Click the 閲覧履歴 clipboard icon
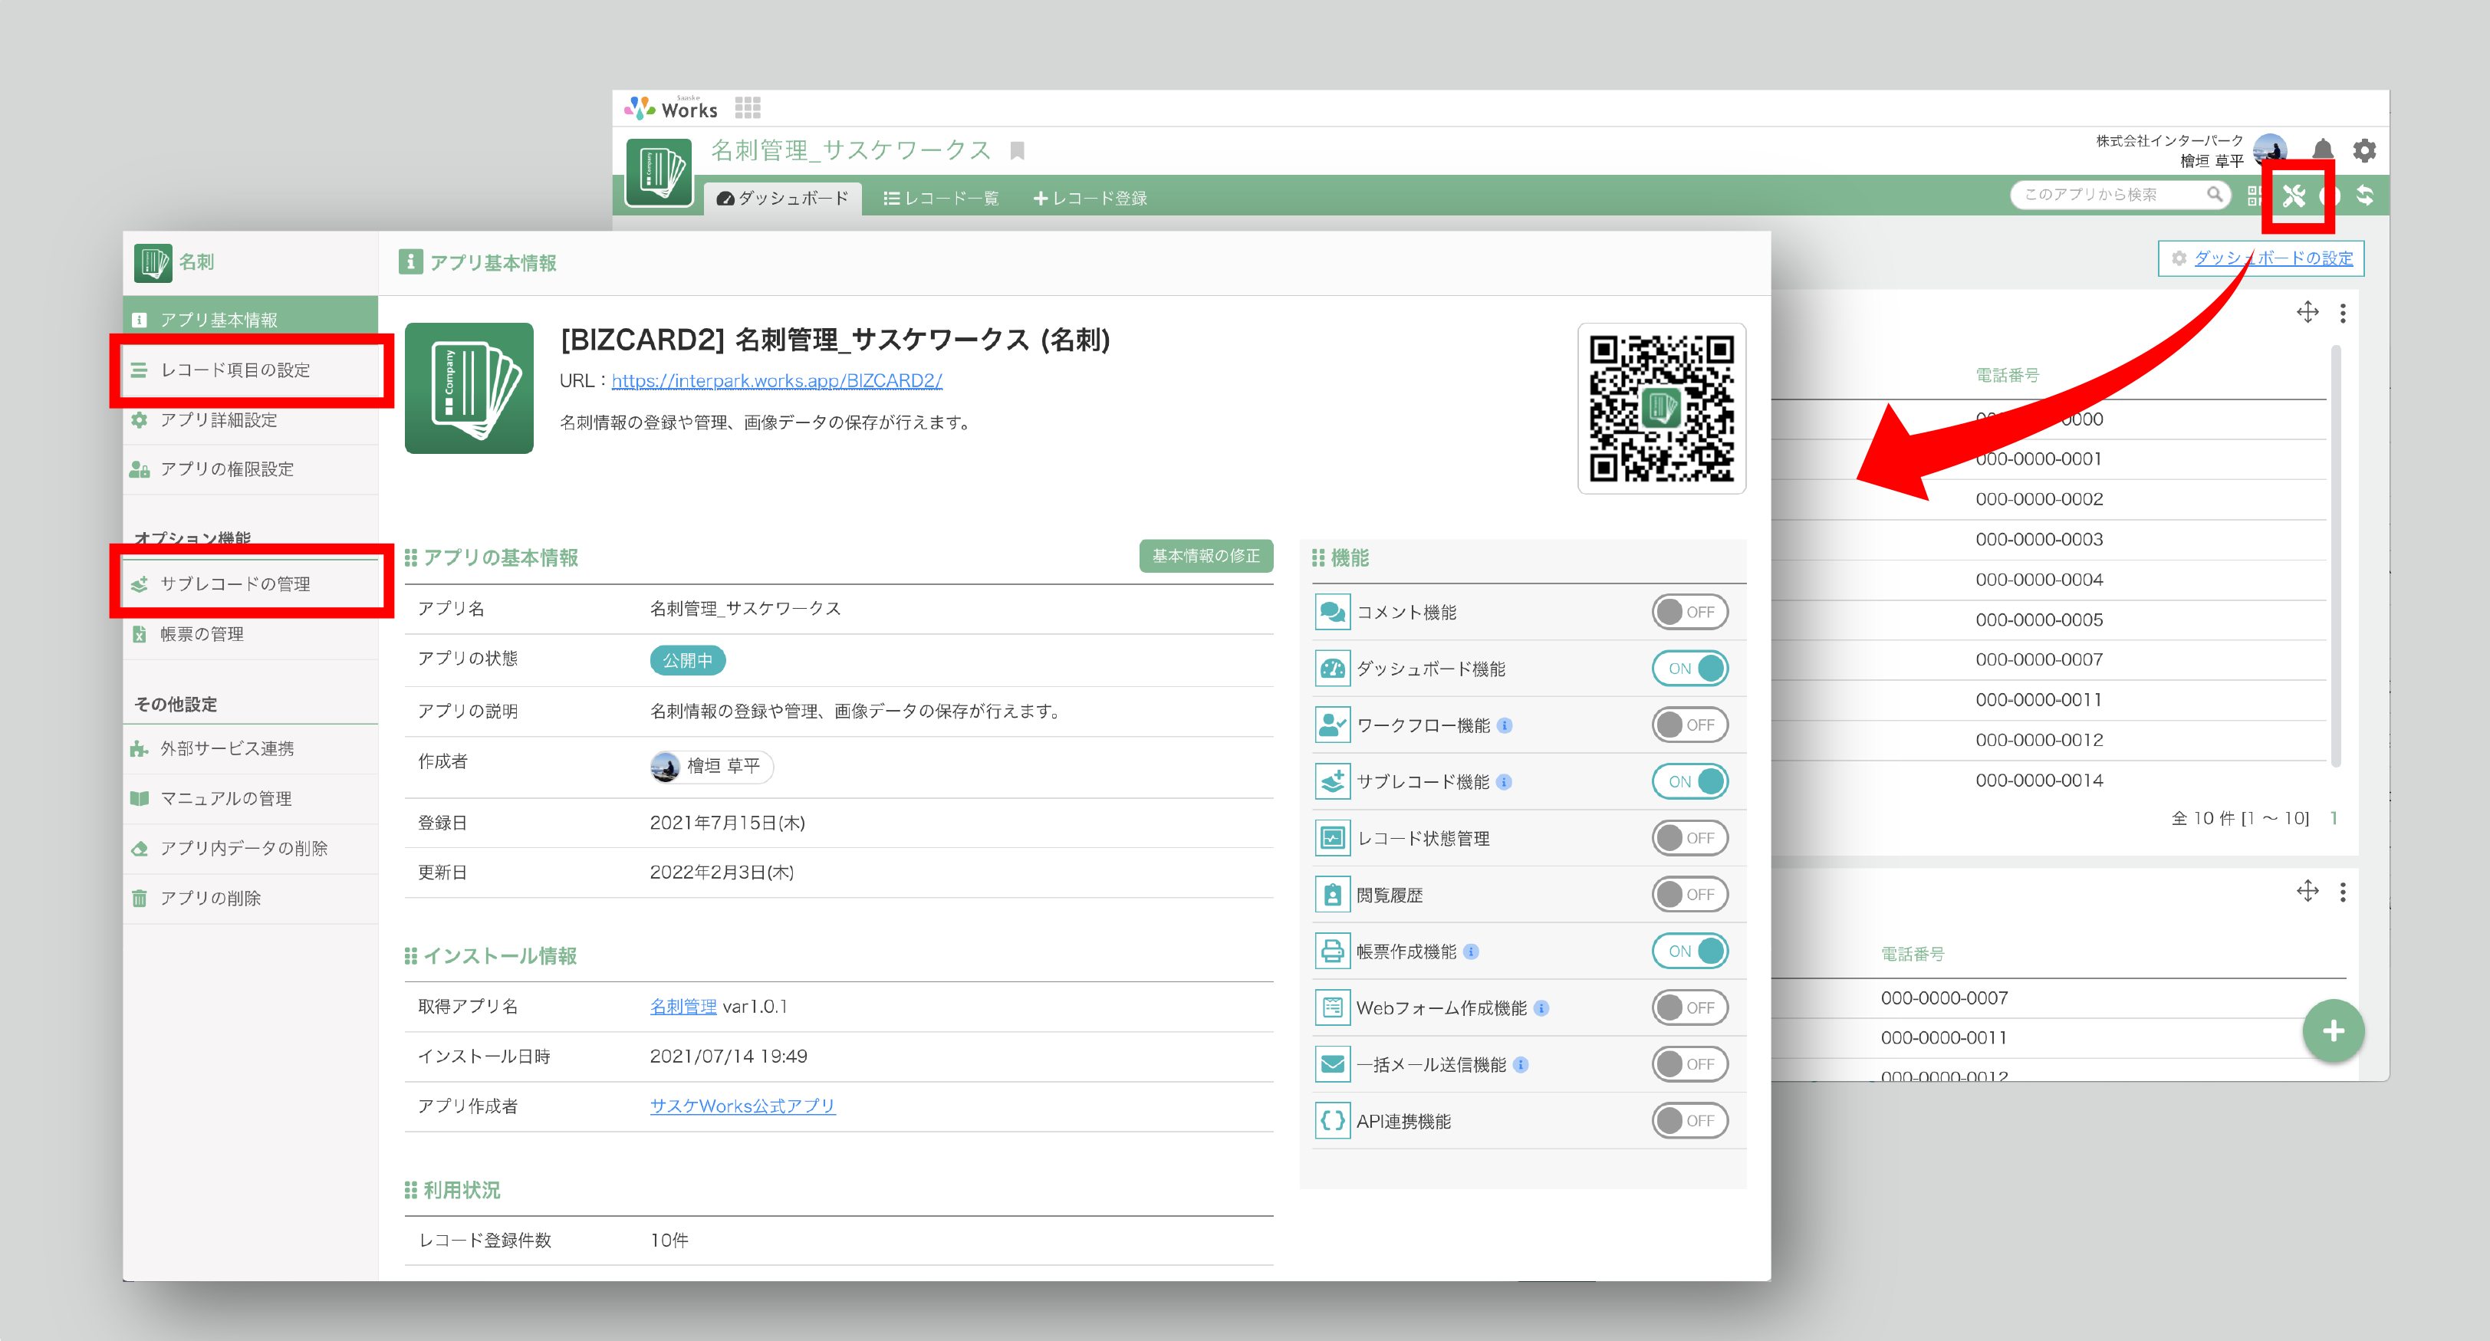 tap(1332, 895)
